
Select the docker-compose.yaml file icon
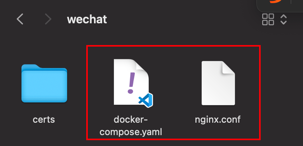point(133,83)
